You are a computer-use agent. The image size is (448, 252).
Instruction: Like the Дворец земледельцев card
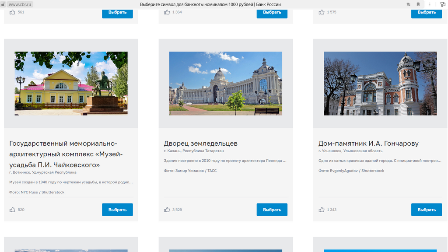[167, 210]
